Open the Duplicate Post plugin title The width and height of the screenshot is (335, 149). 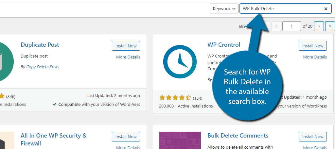(40, 45)
